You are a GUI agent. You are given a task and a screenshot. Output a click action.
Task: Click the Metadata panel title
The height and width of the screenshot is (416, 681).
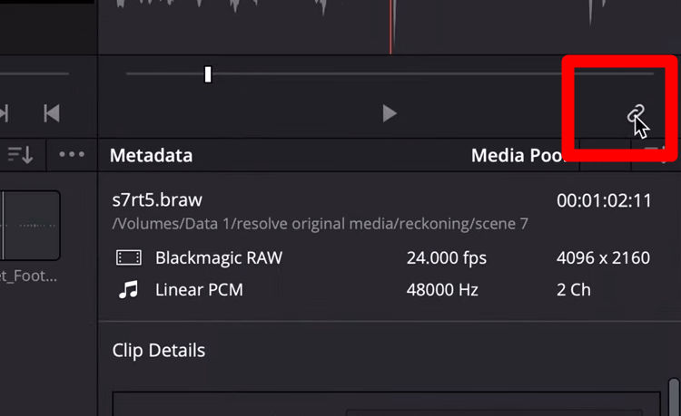tap(151, 156)
